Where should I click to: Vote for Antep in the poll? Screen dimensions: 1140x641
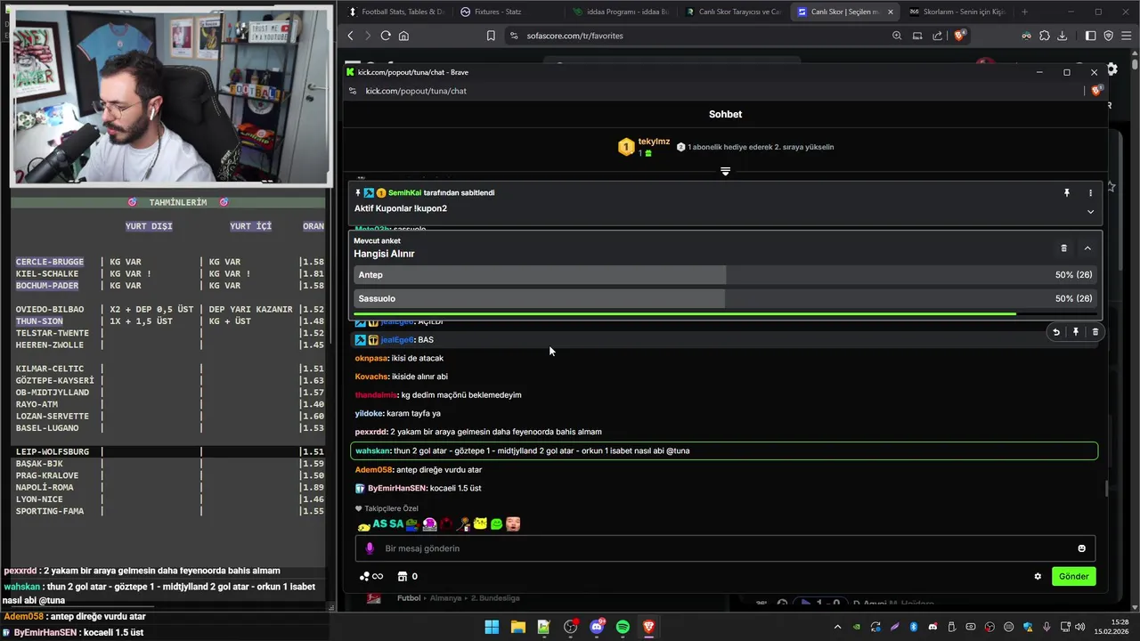click(x=725, y=275)
